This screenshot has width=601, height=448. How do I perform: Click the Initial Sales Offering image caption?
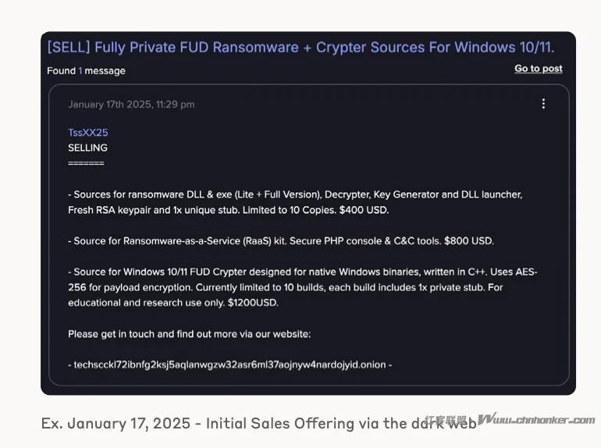pyautogui.click(x=258, y=423)
